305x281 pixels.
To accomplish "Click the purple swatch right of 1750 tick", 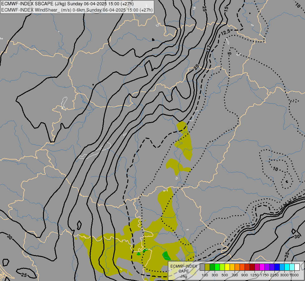I will [x=267, y=267].
